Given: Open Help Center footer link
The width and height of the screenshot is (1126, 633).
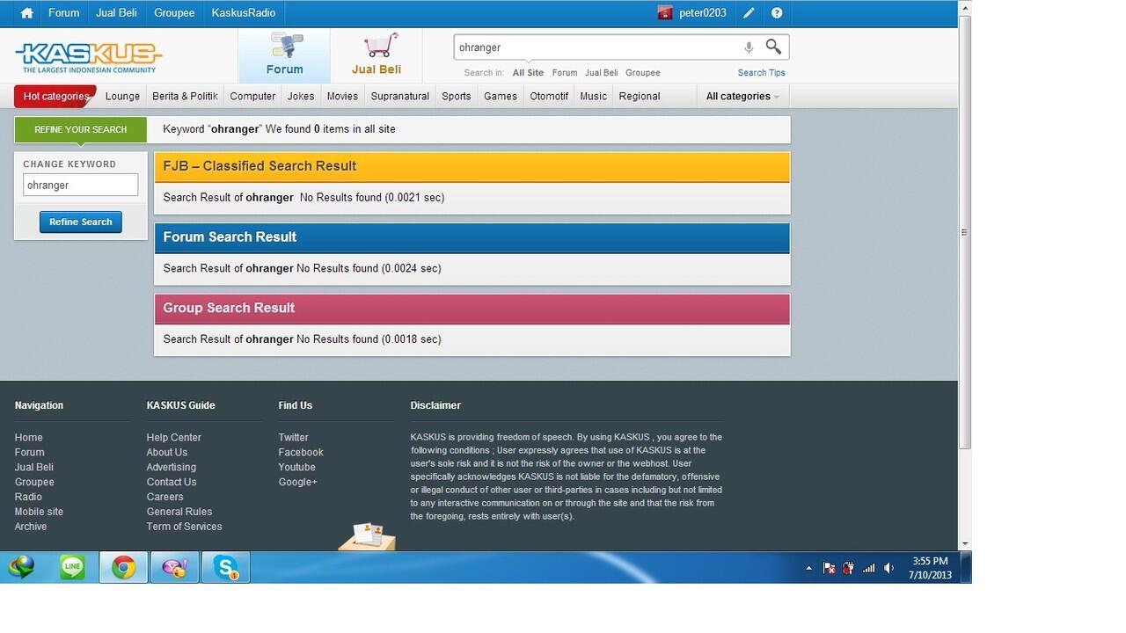Looking at the screenshot, I should pyautogui.click(x=173, y=438).
